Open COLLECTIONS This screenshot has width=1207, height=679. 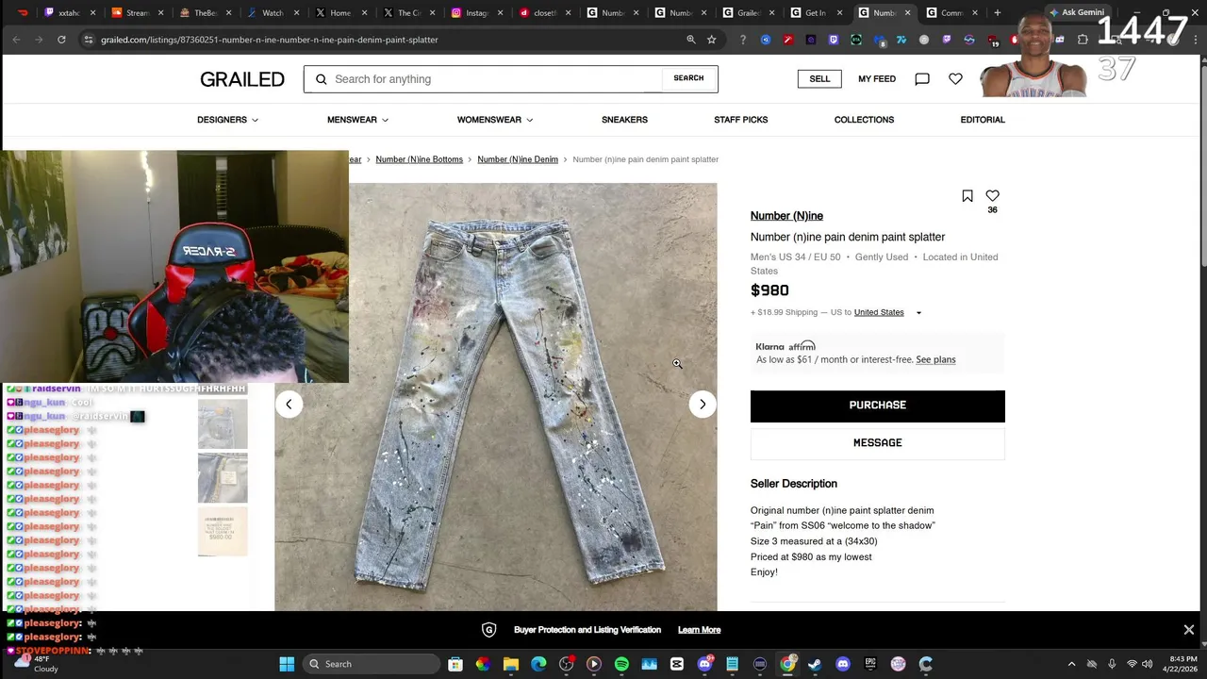864,120
